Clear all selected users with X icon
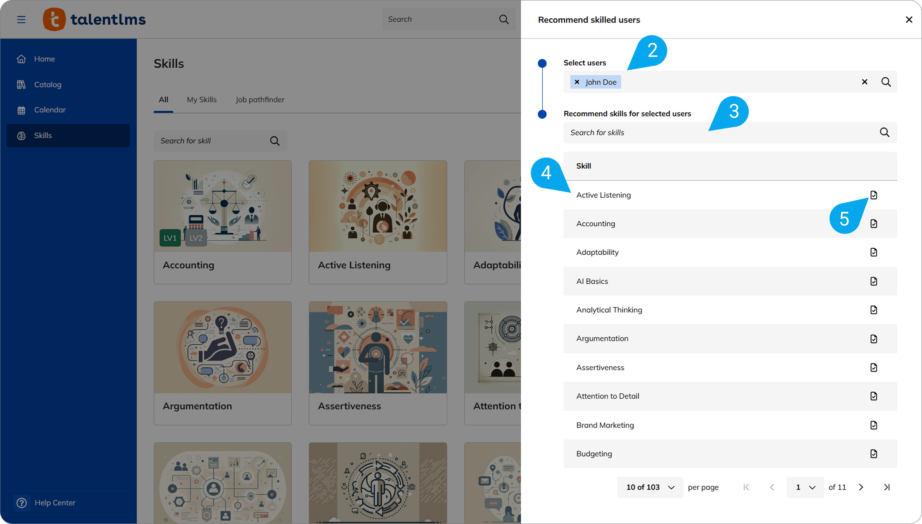Image resolution: width=922 pixels, height=524 pixels. coord(864,82)
